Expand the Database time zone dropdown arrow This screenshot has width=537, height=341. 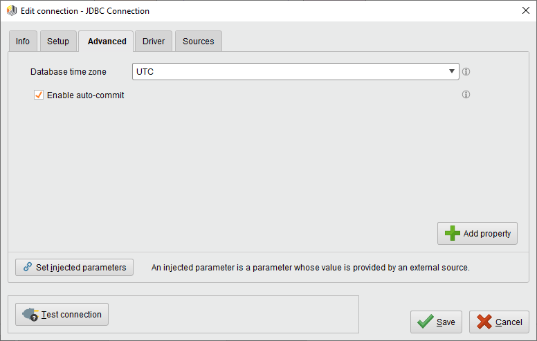point(451,71)
